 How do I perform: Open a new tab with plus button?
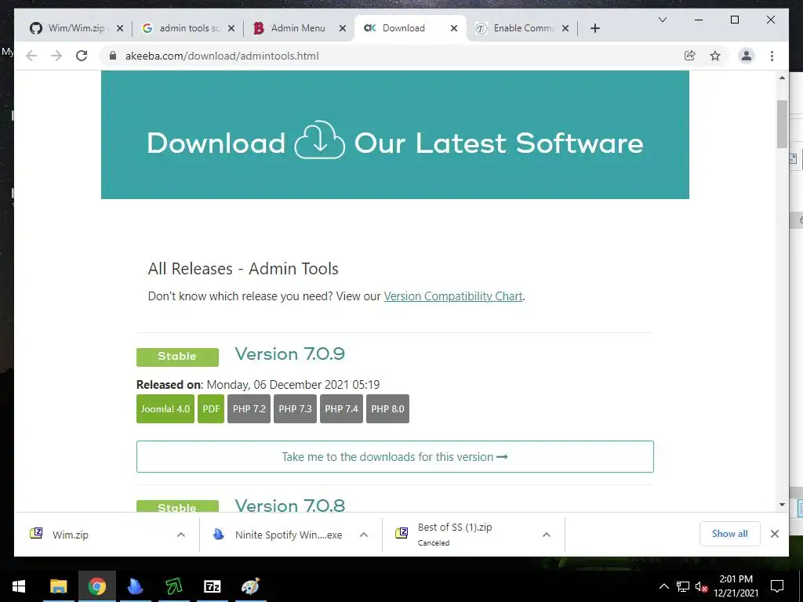[594, 28]
